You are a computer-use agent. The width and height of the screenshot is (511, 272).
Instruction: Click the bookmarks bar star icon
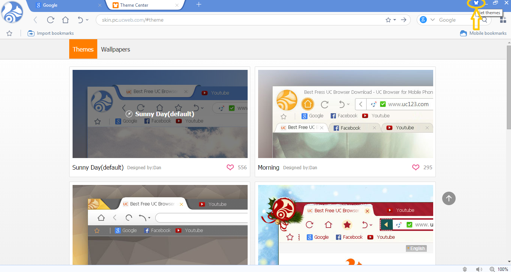[9, 33]
